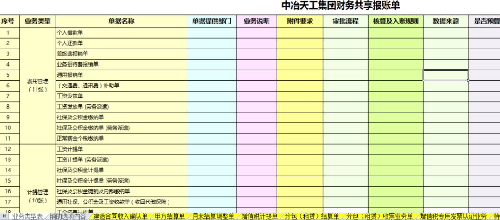Select the 个人还款单 cell
Viewport: 500px width, 220px height.
121,43
